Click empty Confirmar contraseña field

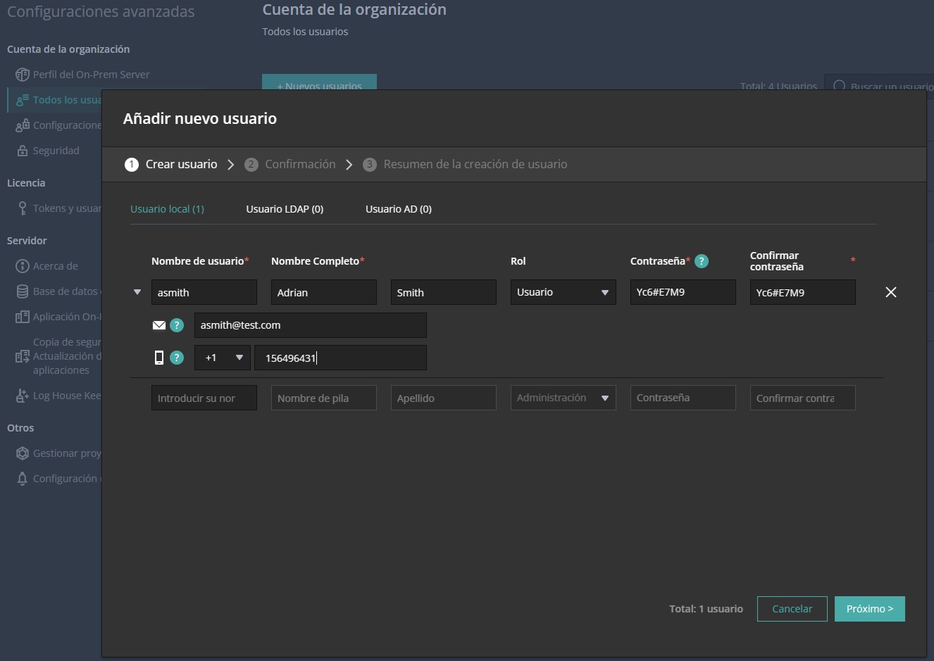(803, 398)
